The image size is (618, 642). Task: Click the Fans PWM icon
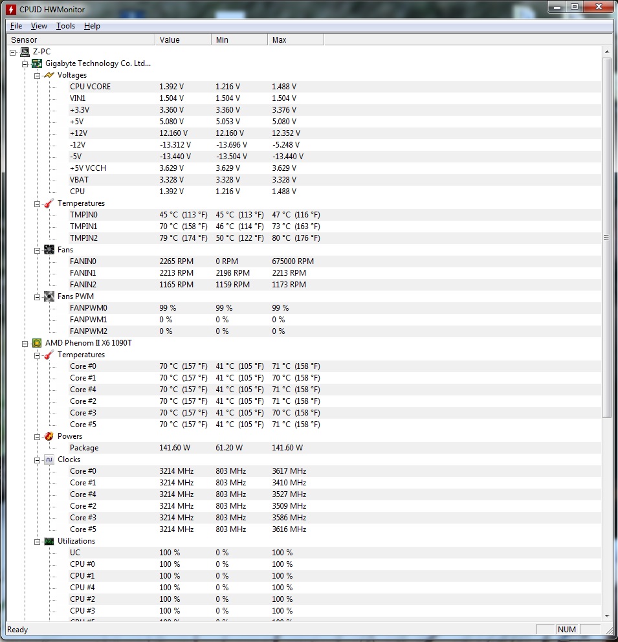point(49,296)
